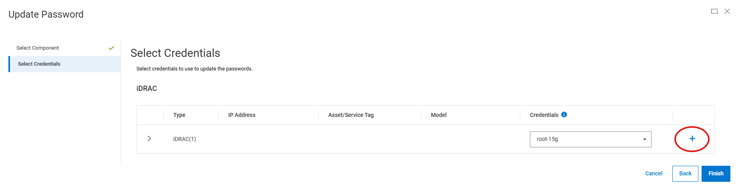Click the plus icon to add credentials
Image resolution: width=738 pixels, height=189 pixels.
click(692, 139)
